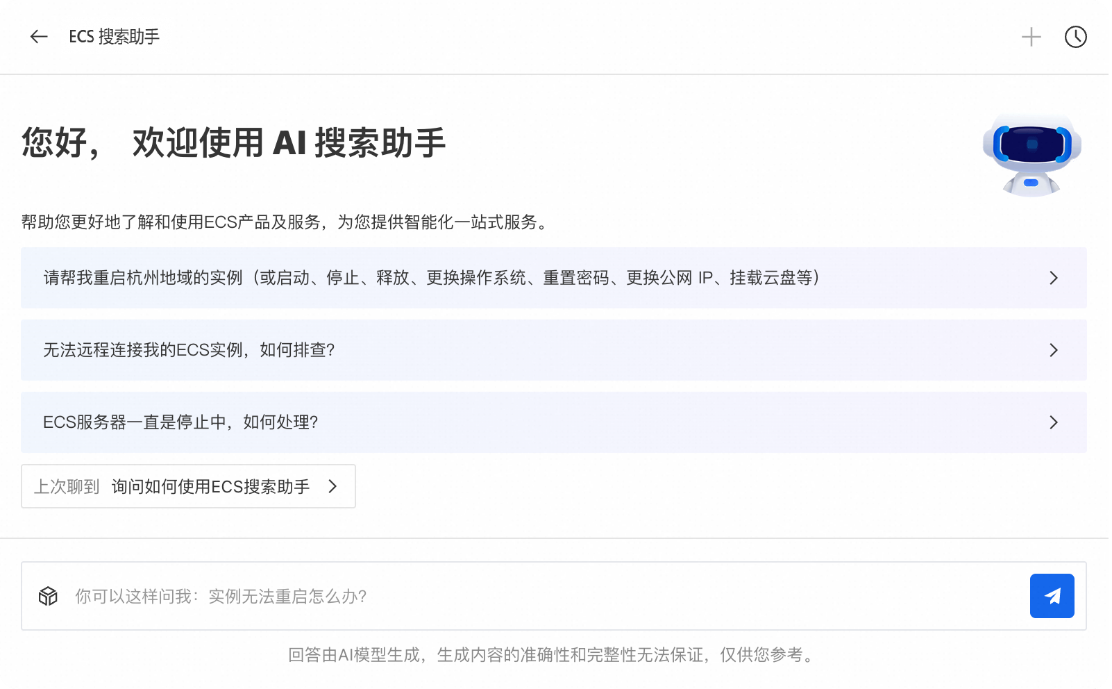Image resolution: width=1112 pixels, height=689 pixels.
Task: Open chevron on ECS stopping suggestion
Action: (1054, 422)
